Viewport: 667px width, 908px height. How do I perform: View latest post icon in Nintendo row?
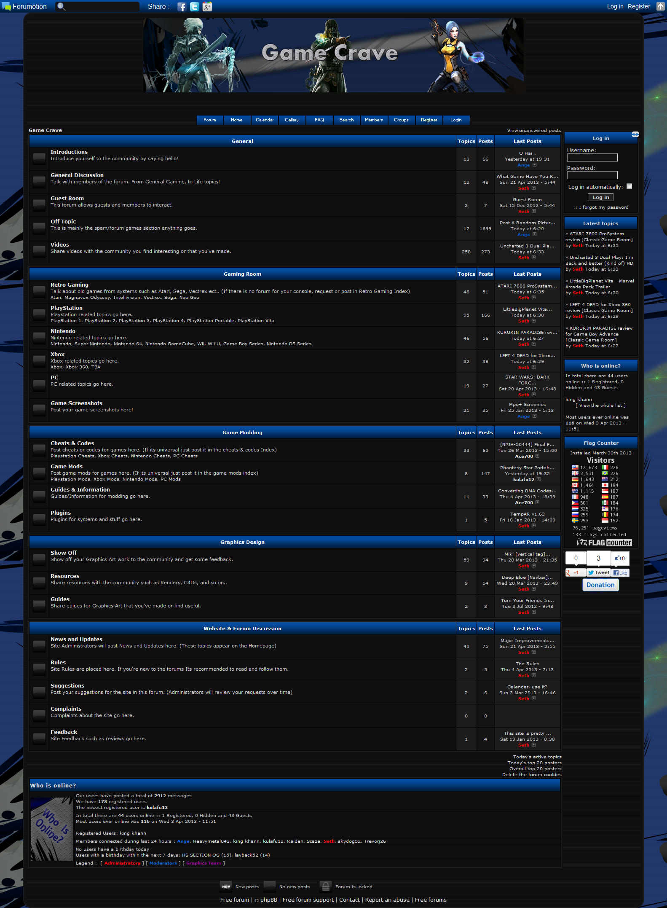(x=533, y=344)
